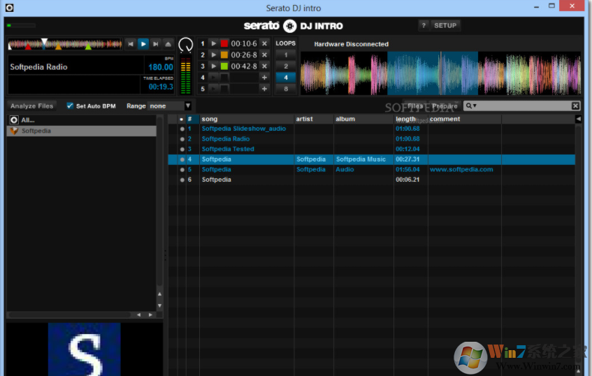Viewport: 592px width, 376px height.
Task: Add cue point 4 with plus icon
Action: click(x=264, y=78)
